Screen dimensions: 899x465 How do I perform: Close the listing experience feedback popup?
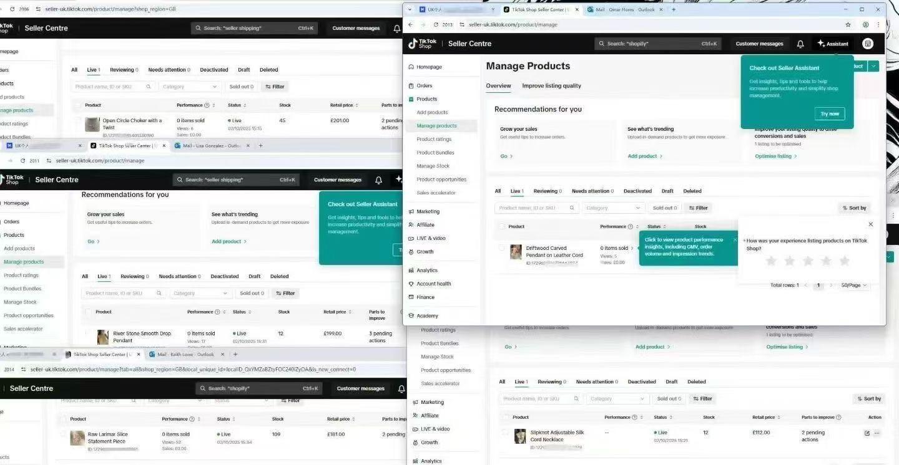pos(871,224)
